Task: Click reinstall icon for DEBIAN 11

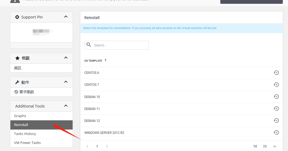Action: [276, 109]
